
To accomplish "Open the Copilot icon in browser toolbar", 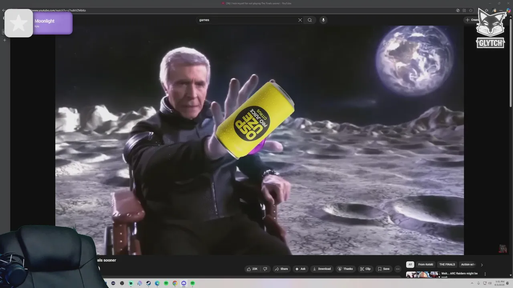I will tap(509, 10).
